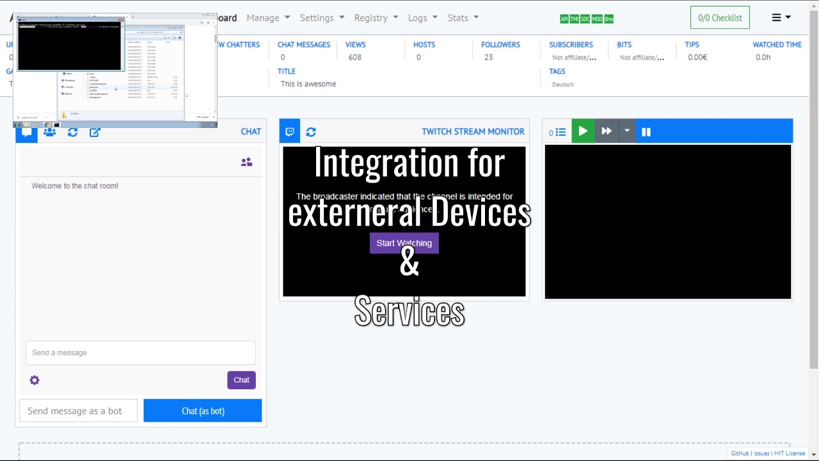Screen dimensions: 819x461
Task: Show the chat users group icon
Action: click(49, 132)
